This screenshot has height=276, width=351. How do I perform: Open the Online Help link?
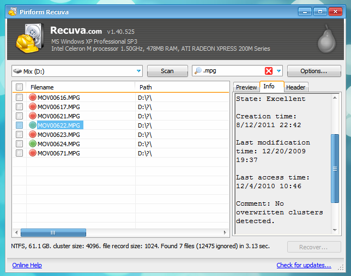point(27,265)
